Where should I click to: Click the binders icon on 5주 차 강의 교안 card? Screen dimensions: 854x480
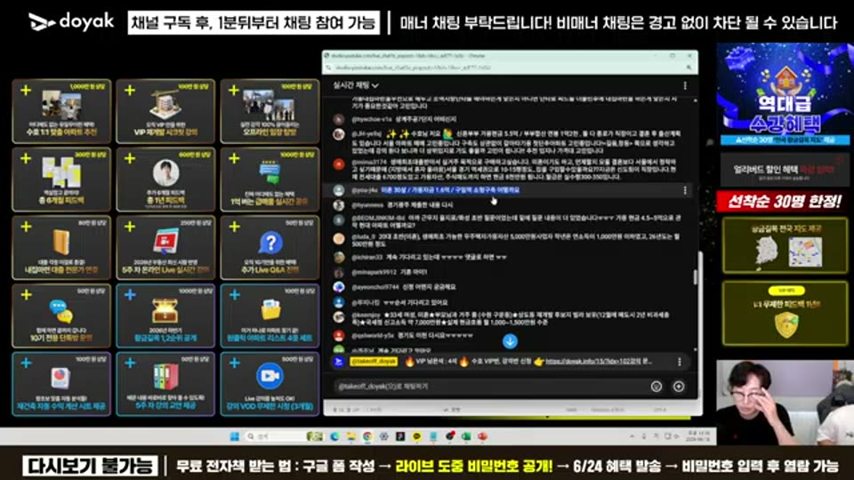pyautogui.click(x=165, y=377)
